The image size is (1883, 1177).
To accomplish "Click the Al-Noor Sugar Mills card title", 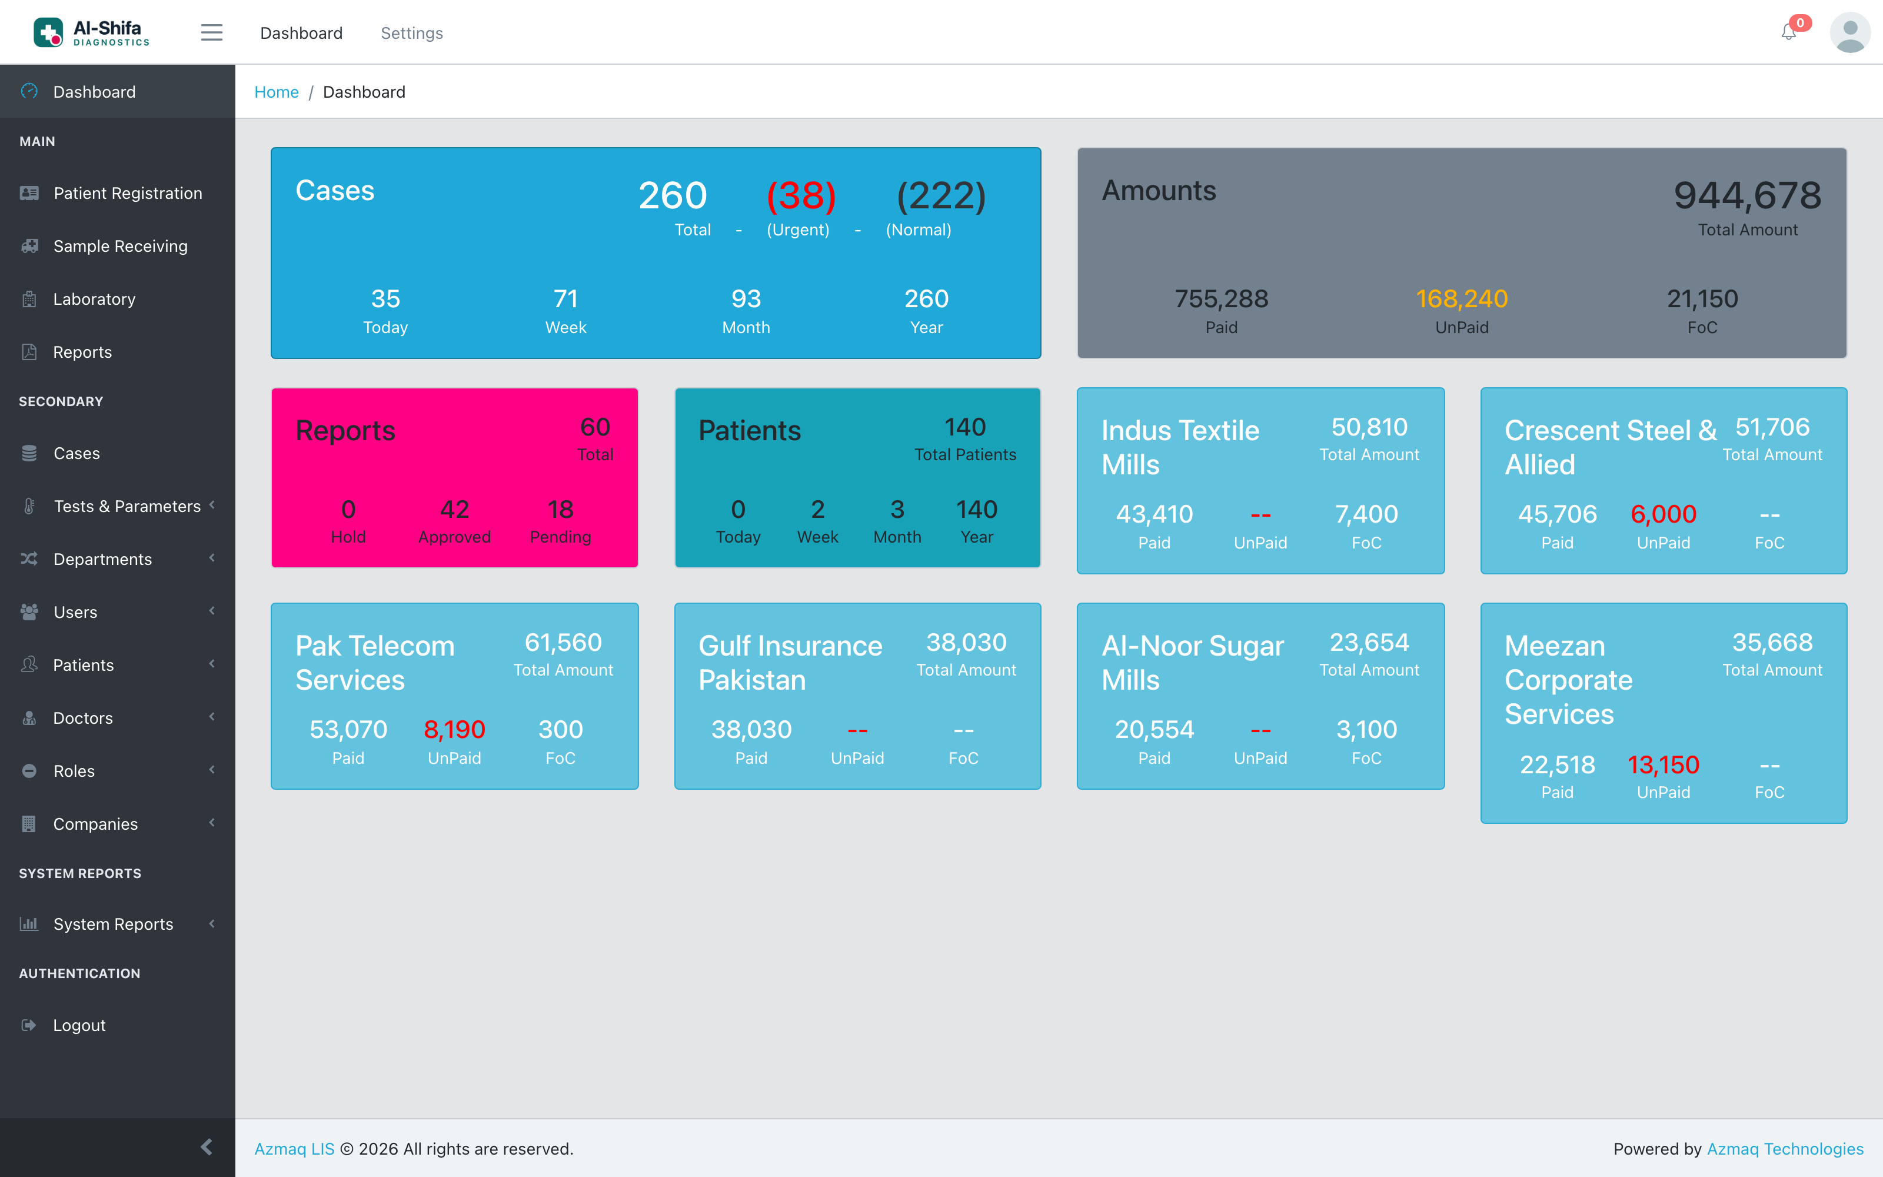I will tap(1193, 663).
